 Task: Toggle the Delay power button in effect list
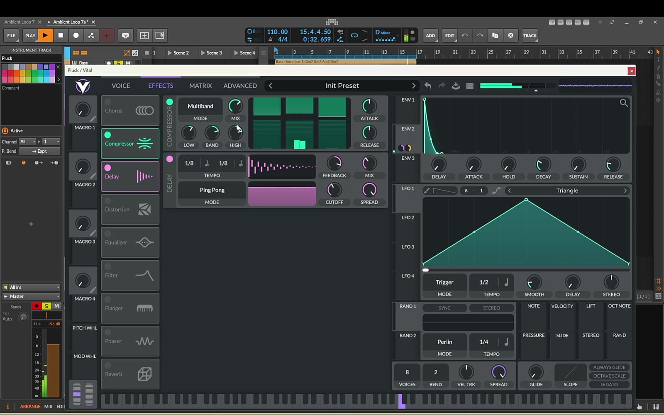click(108, 168)
